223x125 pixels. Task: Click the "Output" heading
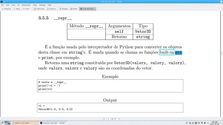point(110,100)
